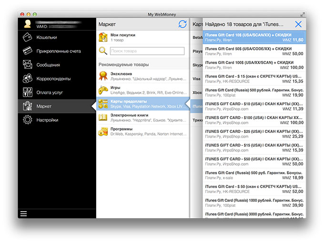Open the hamburger menu at sidebar bottom
This screenshot has width=324, height=243.
click(x=23, y=213)
